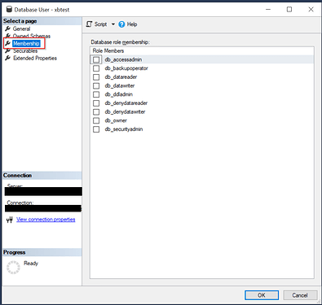This screenshot has height=305, width=322.
Task: Select the db_securityadmin row text
Action: click(x=124, y=129)
